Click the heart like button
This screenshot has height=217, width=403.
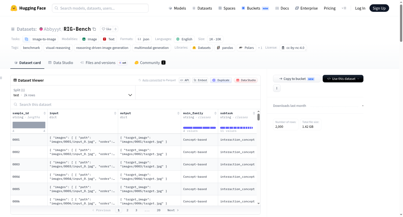coord(107,29)
